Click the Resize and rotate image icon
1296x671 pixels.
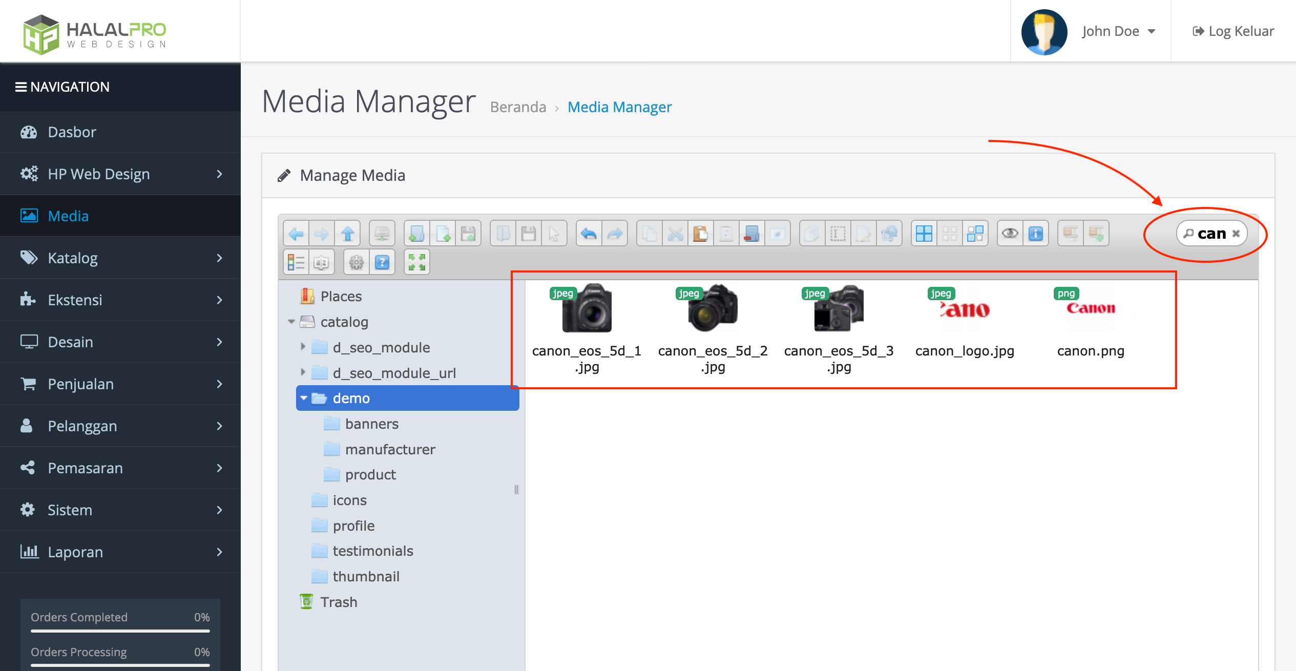click(x=889, y=234)
